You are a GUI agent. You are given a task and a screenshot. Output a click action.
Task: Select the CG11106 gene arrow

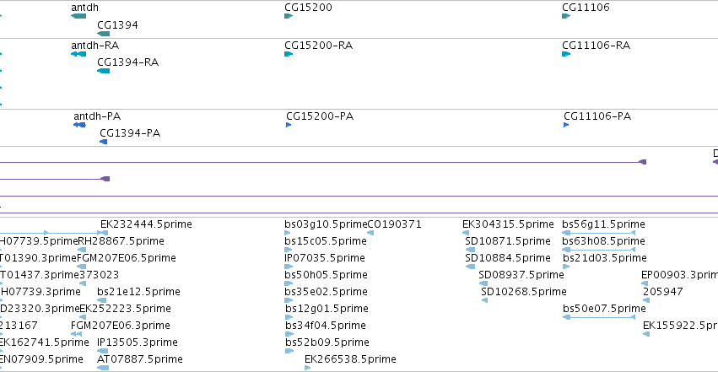click(566, 17)
